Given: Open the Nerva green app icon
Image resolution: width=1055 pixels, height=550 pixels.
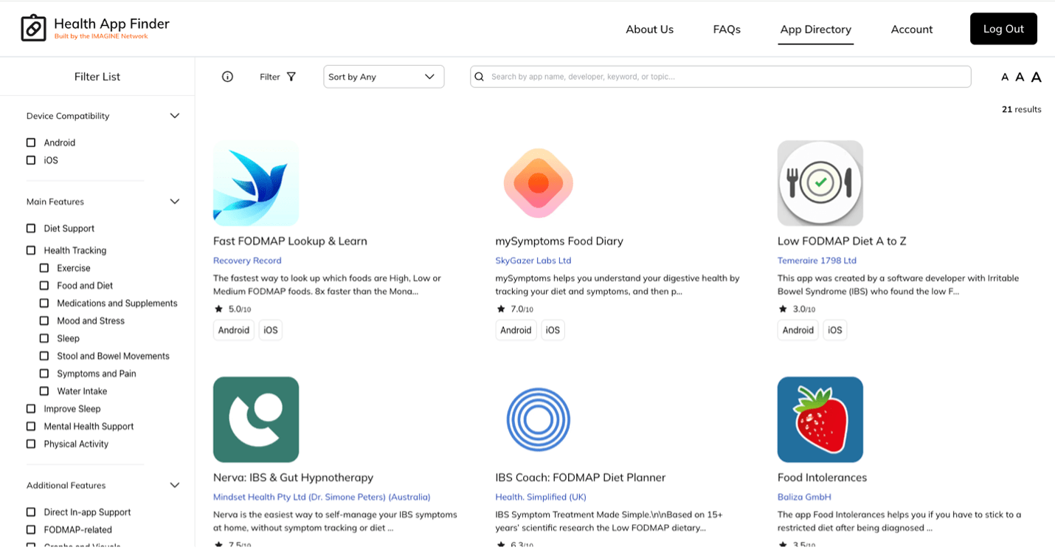Looking at the screenshot, I should tap(256, 419).
